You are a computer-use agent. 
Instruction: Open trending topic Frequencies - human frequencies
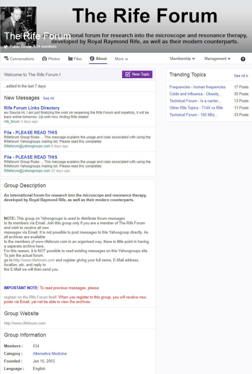[x=197, y=87]
